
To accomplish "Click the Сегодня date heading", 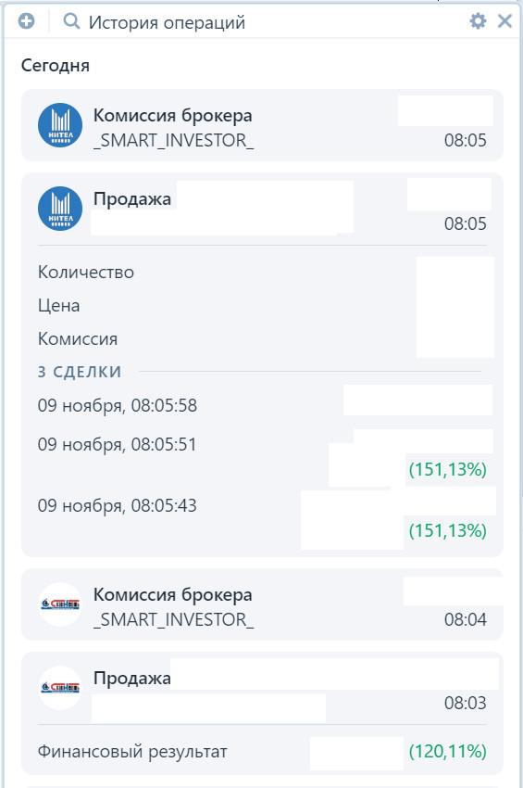I will (x=56, y=65).
